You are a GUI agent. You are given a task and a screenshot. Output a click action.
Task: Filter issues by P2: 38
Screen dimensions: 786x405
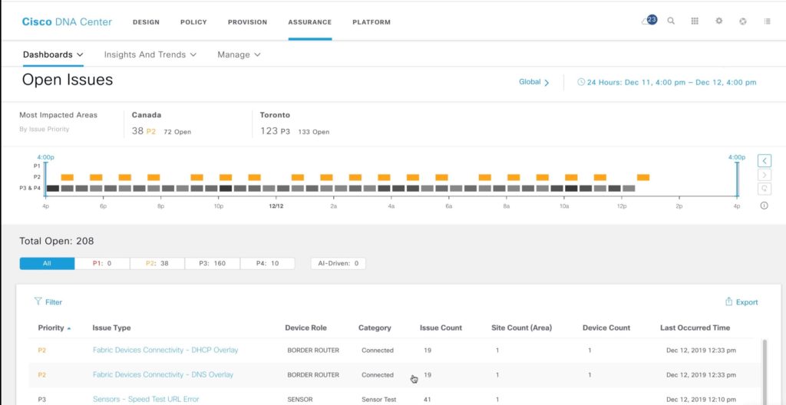(x=157, y=263)
